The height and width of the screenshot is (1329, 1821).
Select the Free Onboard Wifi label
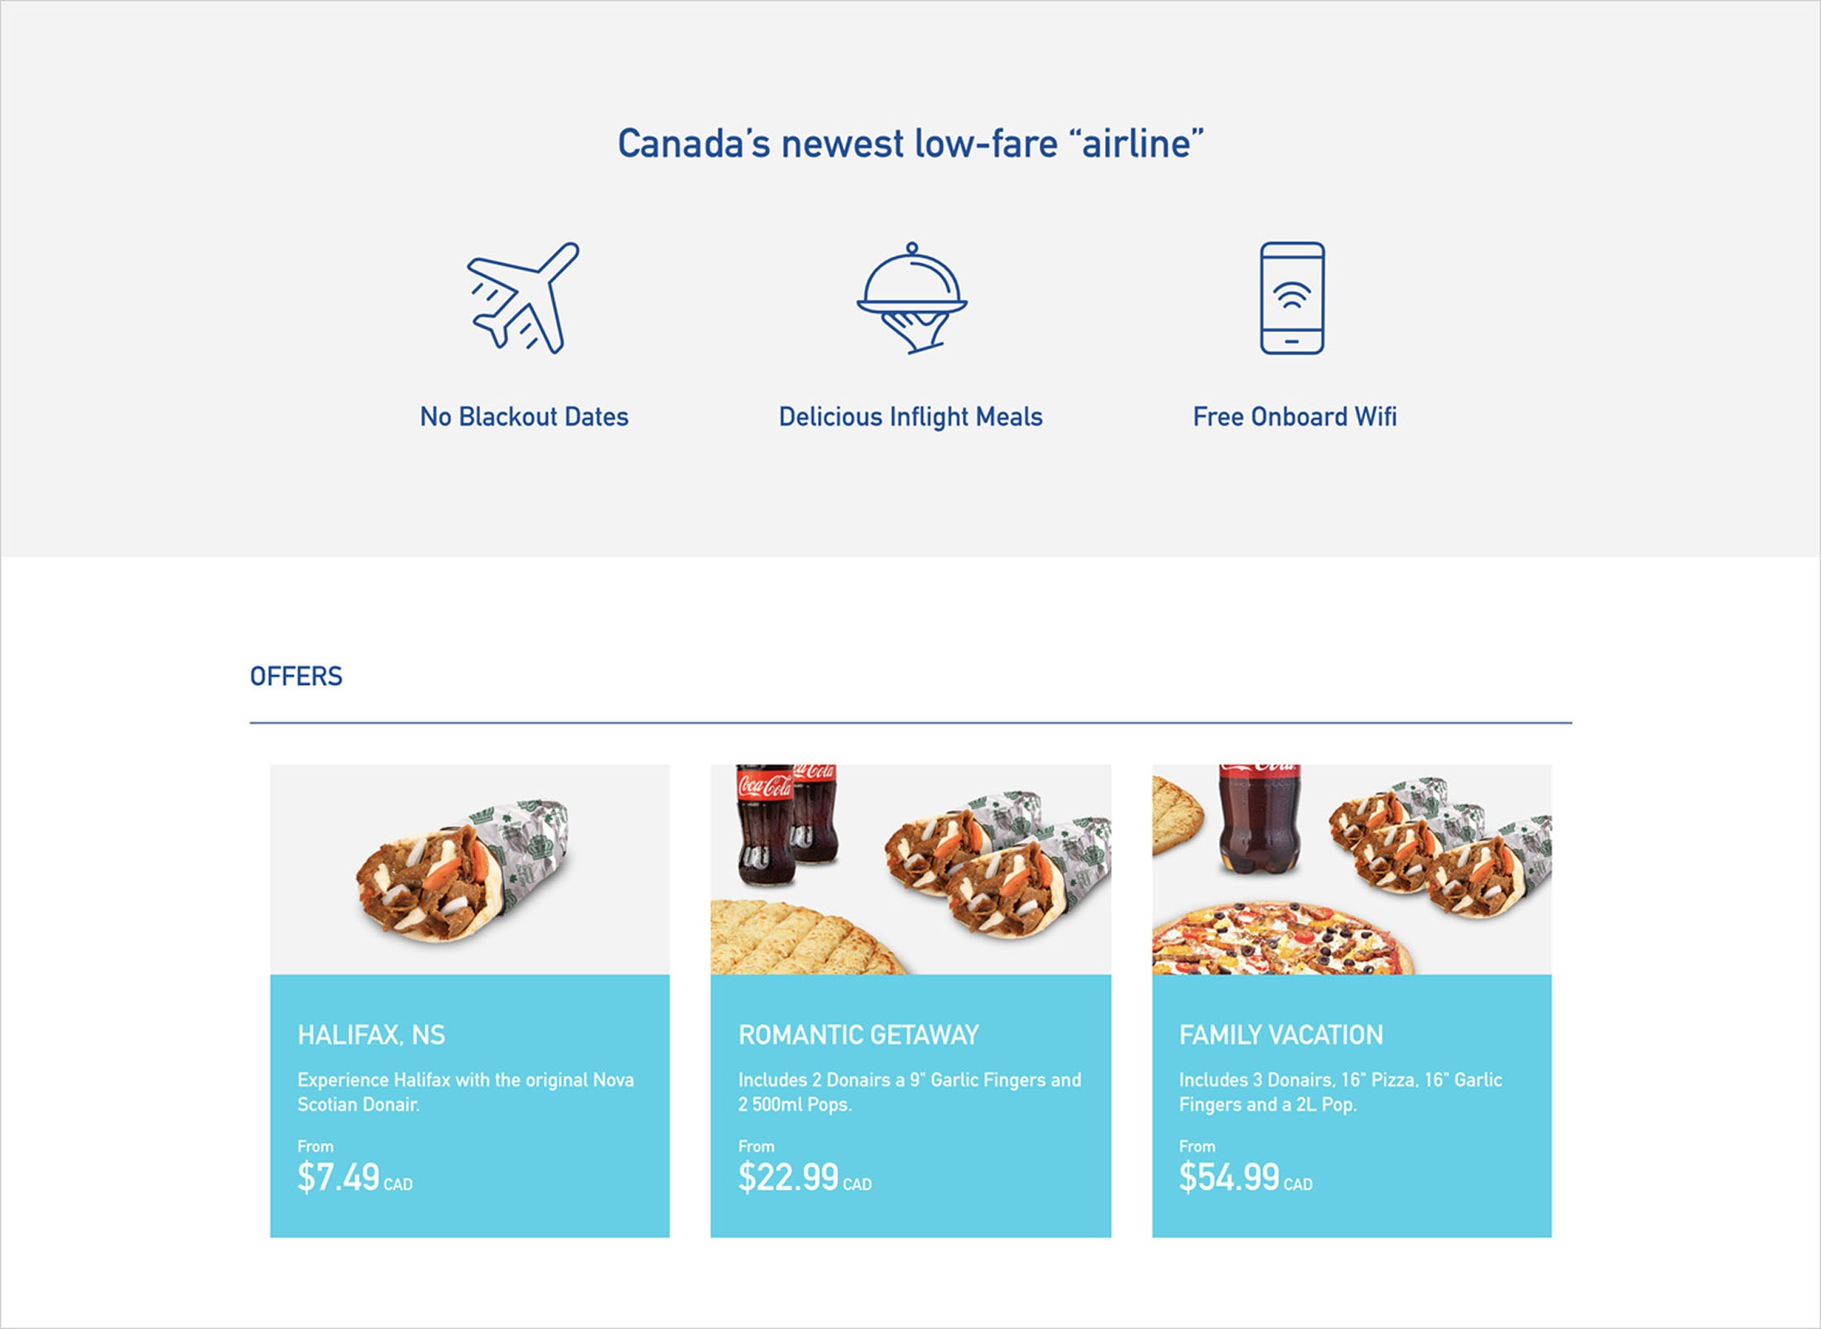tap(1295, 417)
